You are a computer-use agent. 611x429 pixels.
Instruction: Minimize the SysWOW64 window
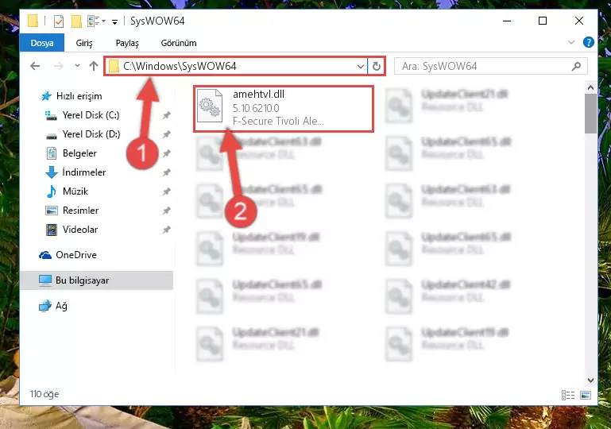pos(507,21)
